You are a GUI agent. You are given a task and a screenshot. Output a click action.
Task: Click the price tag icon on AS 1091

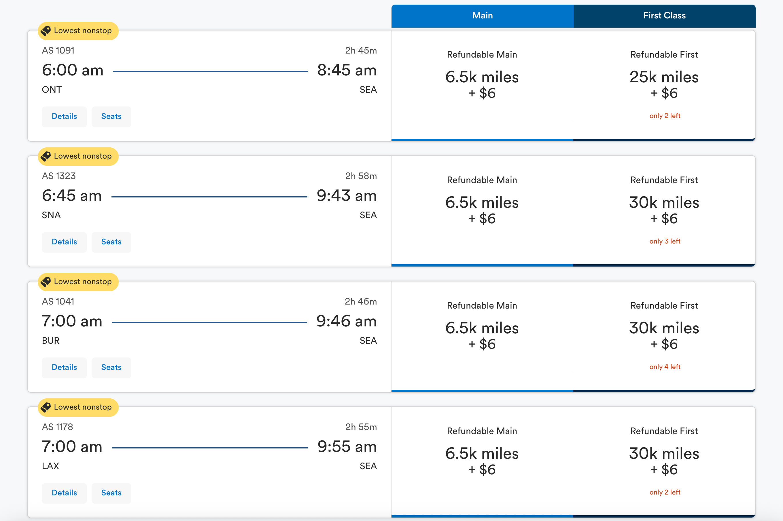[46, 31]
